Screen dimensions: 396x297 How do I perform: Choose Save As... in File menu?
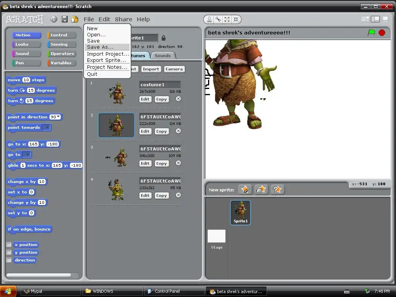(108, 47)
